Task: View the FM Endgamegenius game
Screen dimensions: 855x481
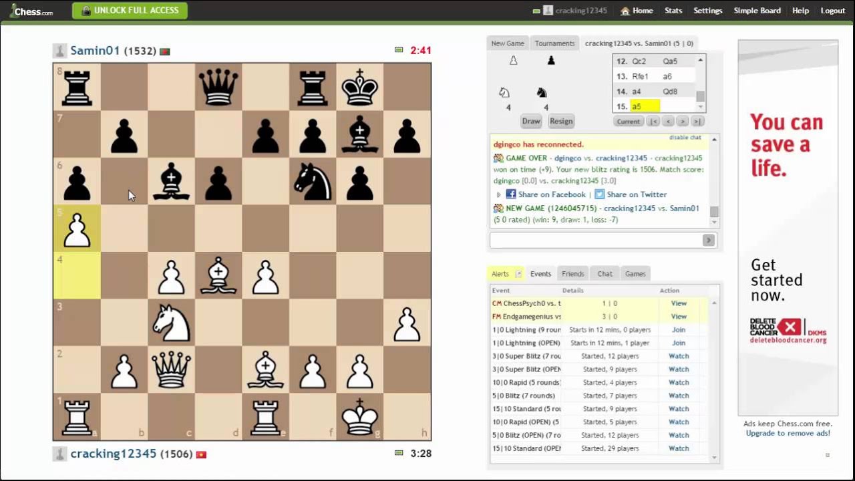Action: tap(679, 317)
